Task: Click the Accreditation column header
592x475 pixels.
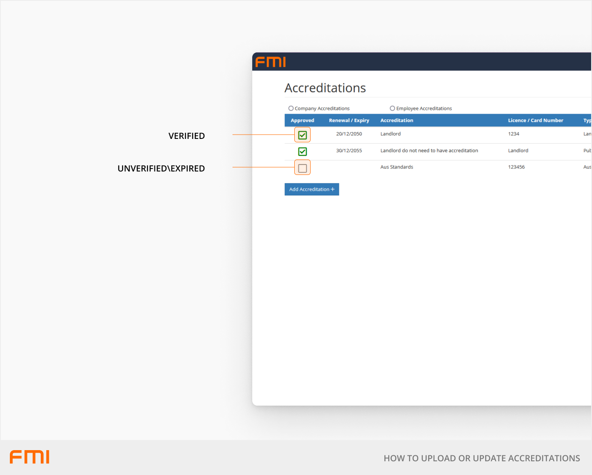Action: point(397,120)
